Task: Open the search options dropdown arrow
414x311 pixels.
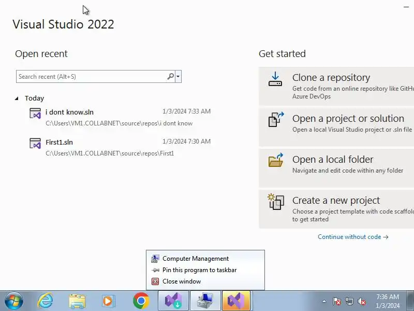Action: click(178, 76)
